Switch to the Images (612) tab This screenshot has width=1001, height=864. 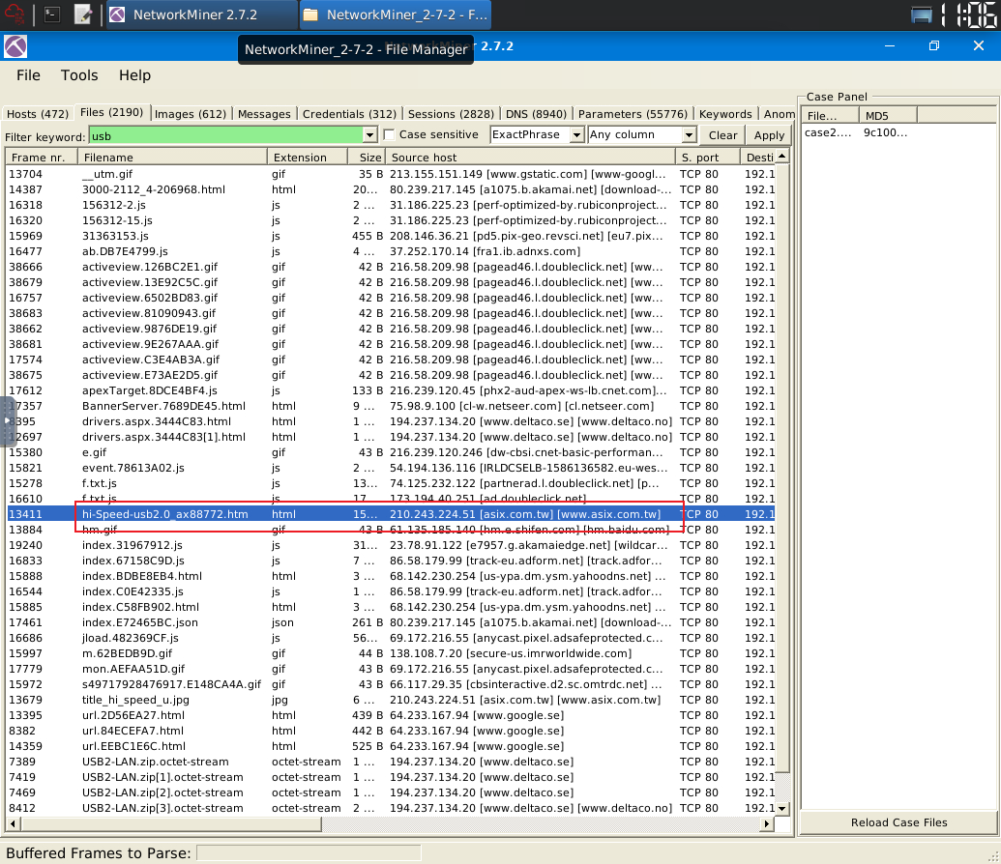point(191,114)
